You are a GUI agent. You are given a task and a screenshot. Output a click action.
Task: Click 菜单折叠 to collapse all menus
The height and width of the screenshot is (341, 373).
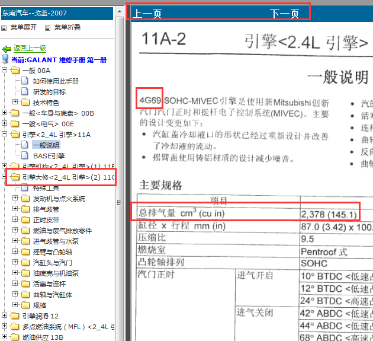(x=67, y=28)
